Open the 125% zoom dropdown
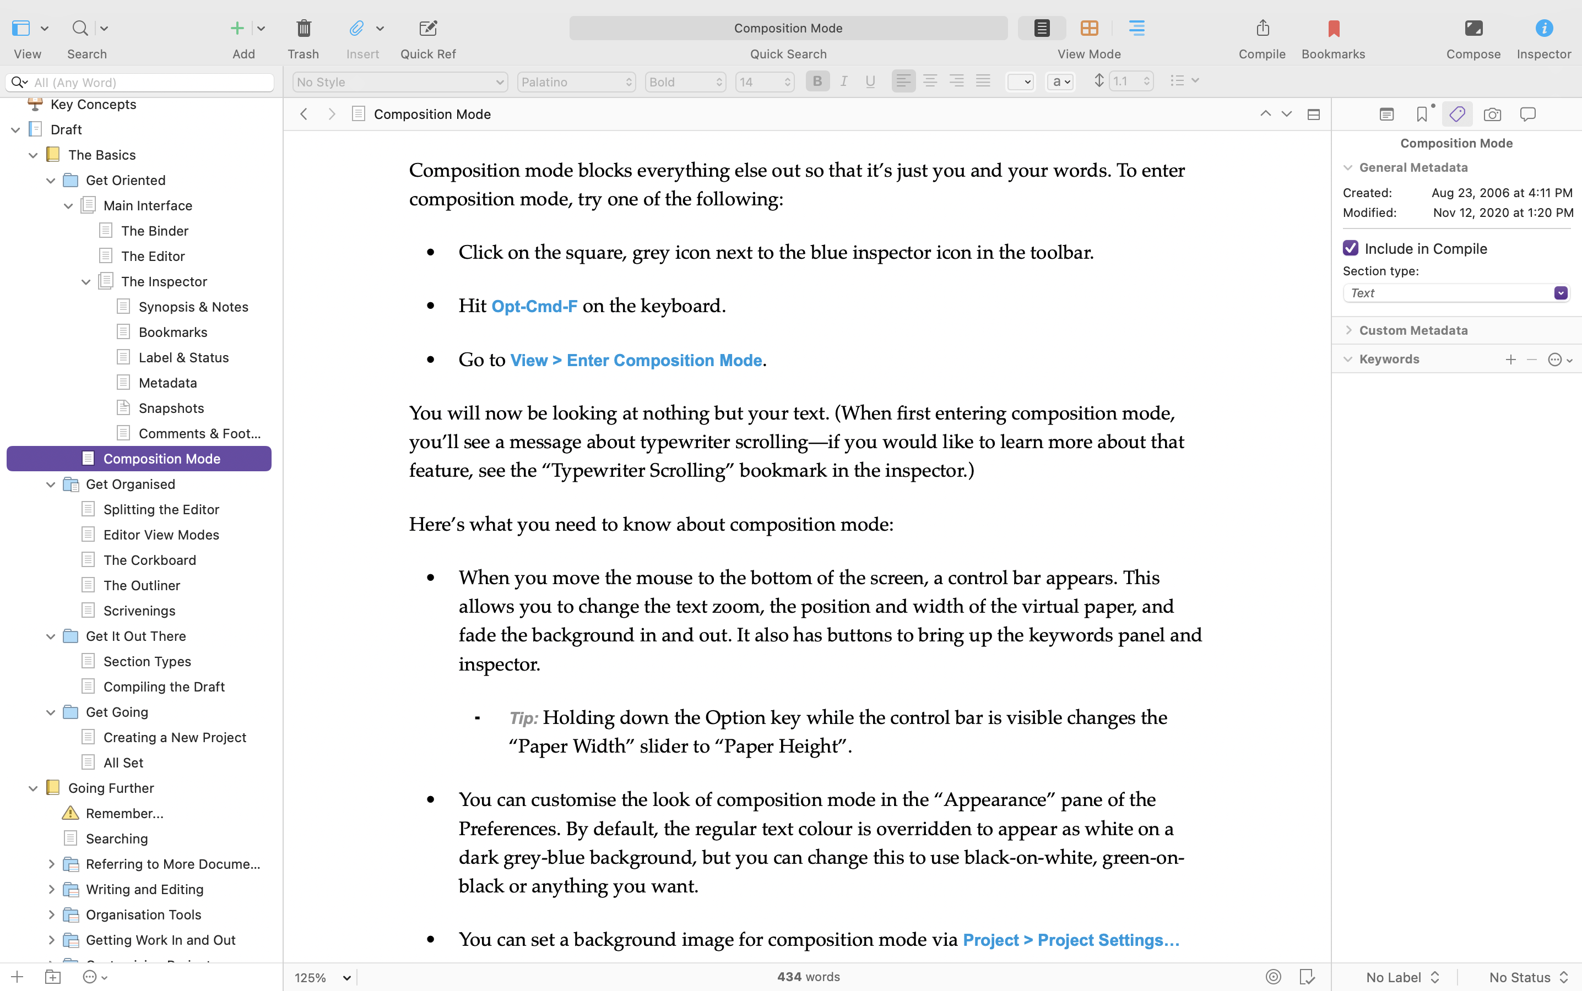The width and height of the screenshot is (1582, 991). [x=323, y=977]
